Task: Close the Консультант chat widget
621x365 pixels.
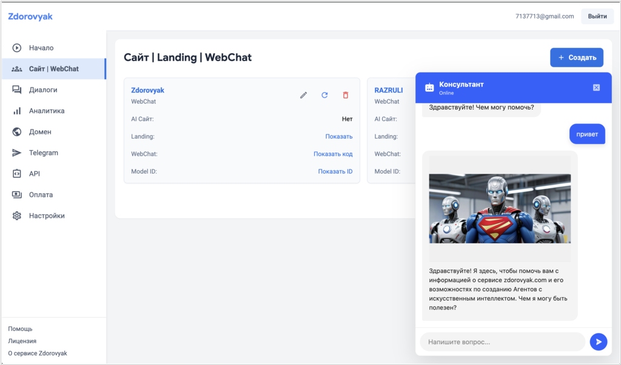Action: (596, 87)
